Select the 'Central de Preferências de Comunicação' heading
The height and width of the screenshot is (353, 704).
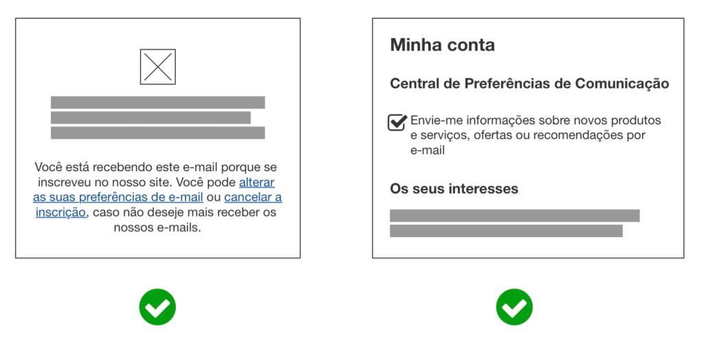pyautogui.click(x=529, y=84)
